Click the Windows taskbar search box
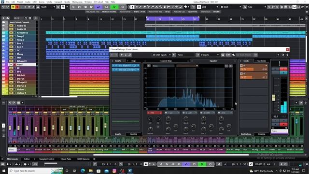 pyautogui.click(x=35, y=171)
